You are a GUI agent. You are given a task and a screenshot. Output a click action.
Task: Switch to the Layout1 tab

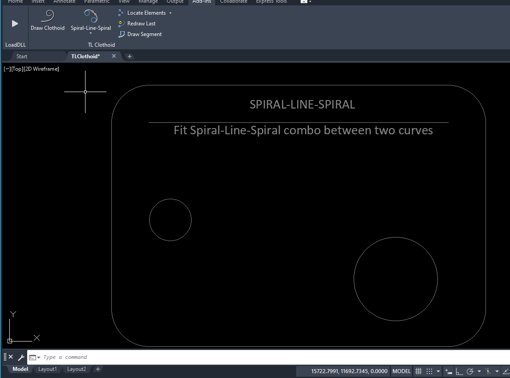[x=48, y=369]
